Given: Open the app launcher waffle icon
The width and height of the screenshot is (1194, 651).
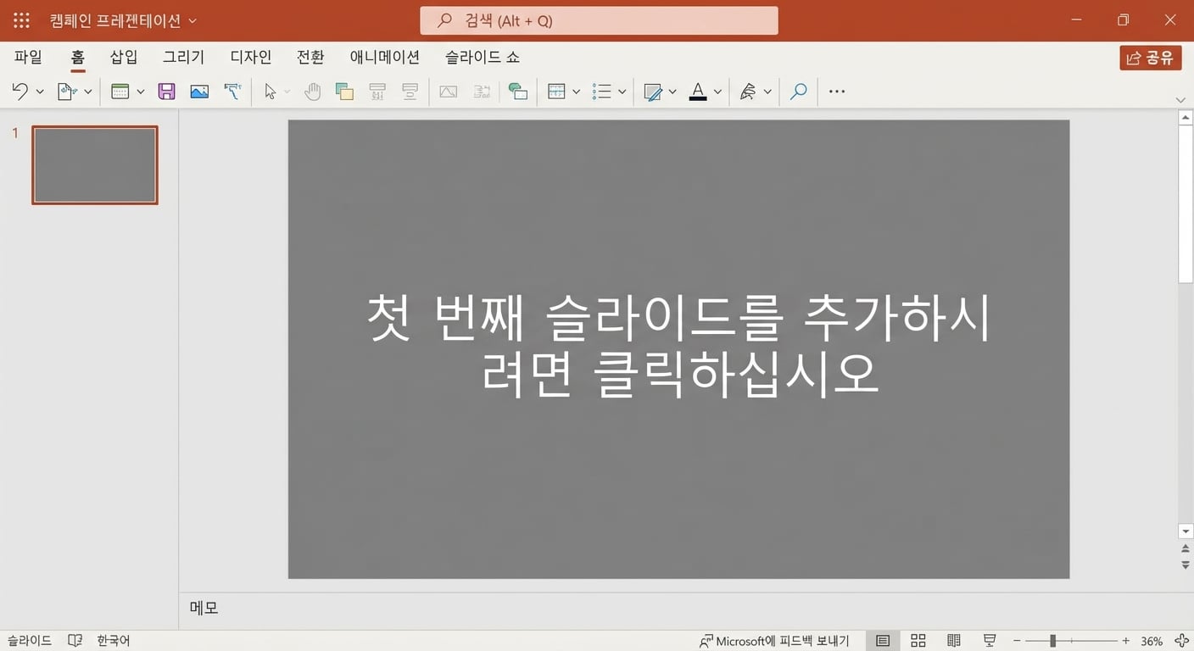Looking at the screenshot, I should coord(21,20).
